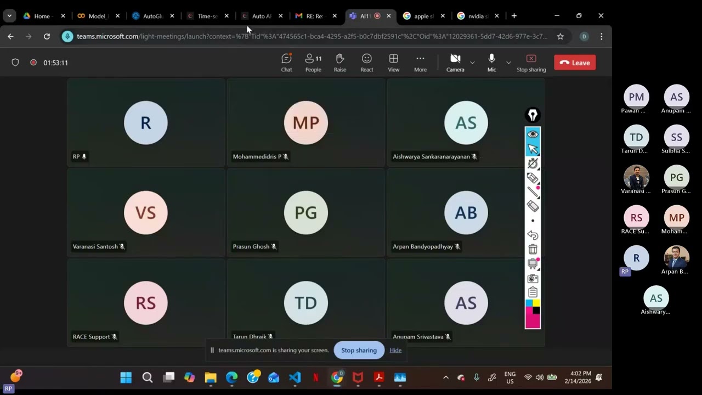This screenshot has width=702, height=395.
Task: Open File Explorer from the taskbar
Action: tap(211, 377)
